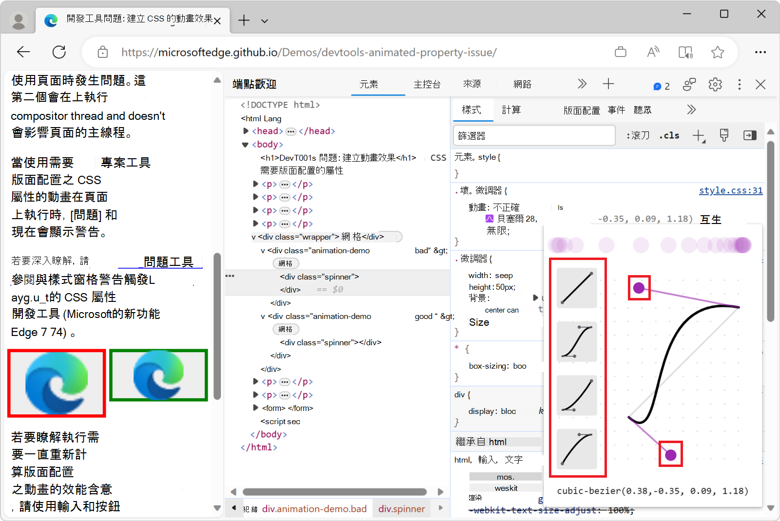780x521 pixels.
Task: Select the ease-out easing preset
Action: [577, 449]
